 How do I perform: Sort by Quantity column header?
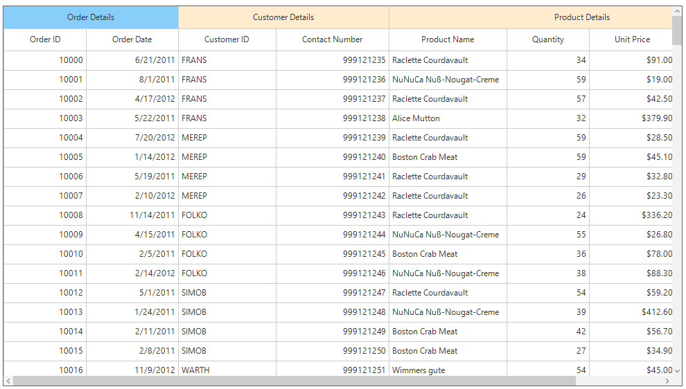click(x=548, y=39)
